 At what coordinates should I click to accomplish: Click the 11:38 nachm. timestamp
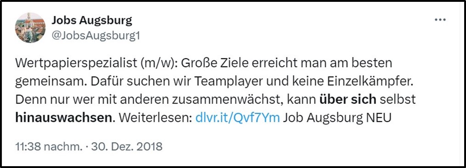click(x=48, y=146)
